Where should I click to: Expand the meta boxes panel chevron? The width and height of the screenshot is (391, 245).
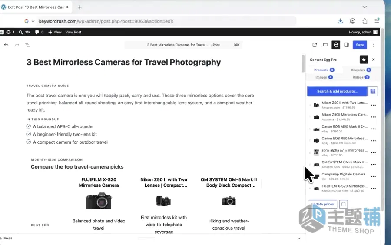click(x=299, y=238)
